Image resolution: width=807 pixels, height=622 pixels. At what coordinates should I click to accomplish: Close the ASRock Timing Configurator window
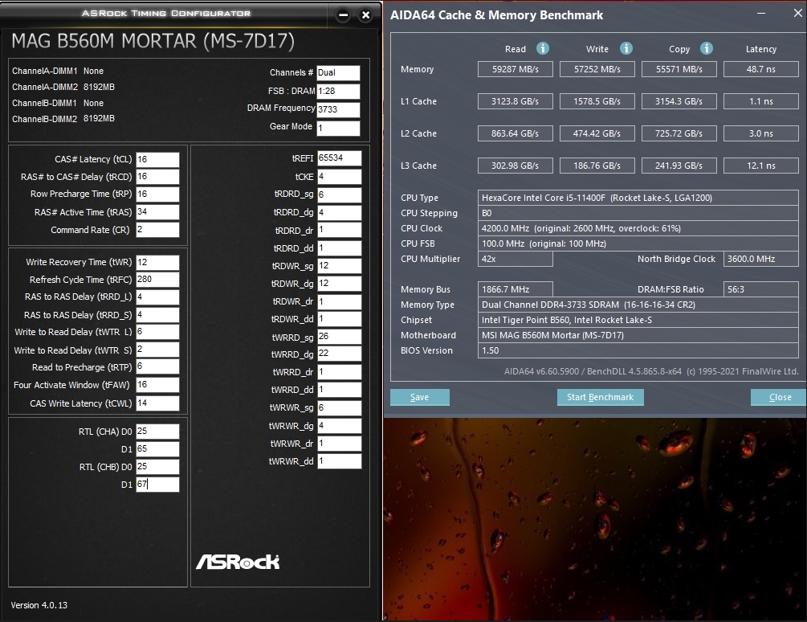pos(365,15)
